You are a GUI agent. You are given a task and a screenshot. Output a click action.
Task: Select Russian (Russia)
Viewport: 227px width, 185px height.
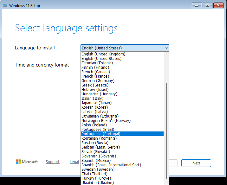click(x=122, y=143)
